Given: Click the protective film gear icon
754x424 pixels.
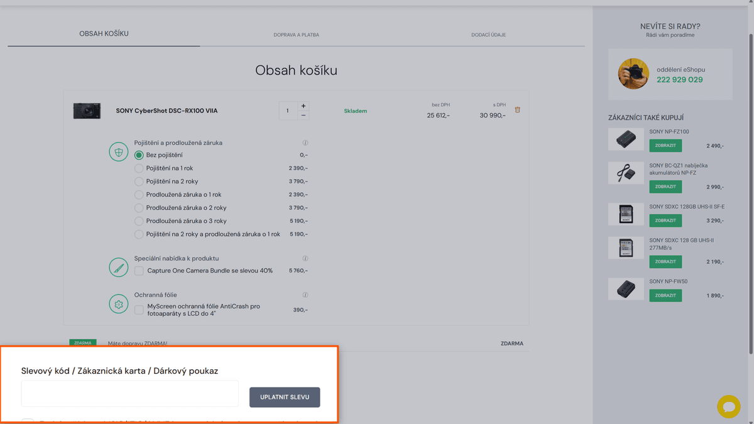Looking at the screenshot, I should 119,304.
